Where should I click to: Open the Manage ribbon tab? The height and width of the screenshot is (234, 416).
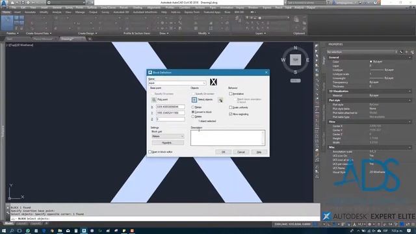coord(80,12)
